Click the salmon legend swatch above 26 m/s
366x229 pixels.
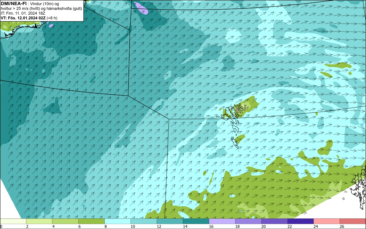tap(353, 221)
